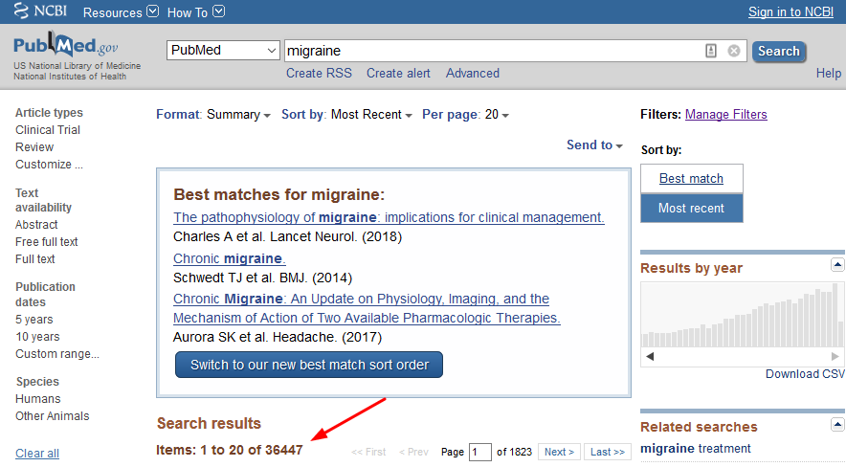
Task: Open the search builder icon in search field
Action: [711, 51]
